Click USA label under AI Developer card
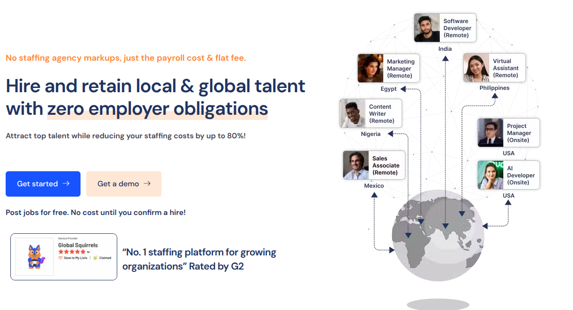The width and height of the screenshot is (573, 310). click(508, 196)
